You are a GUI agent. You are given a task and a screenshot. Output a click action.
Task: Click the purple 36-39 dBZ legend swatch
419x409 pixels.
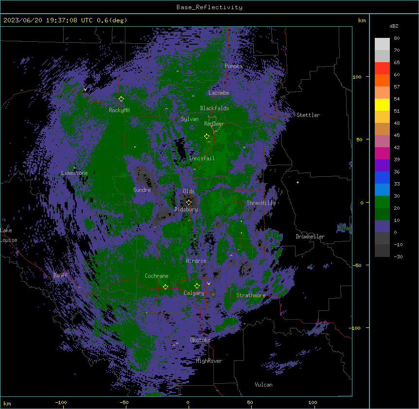(382, 166)
